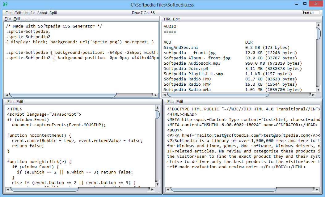This screenshot has height=197, width=325.
Task: Click down scroll arrow in AUDIO pane
Action: tap(319, 90)
